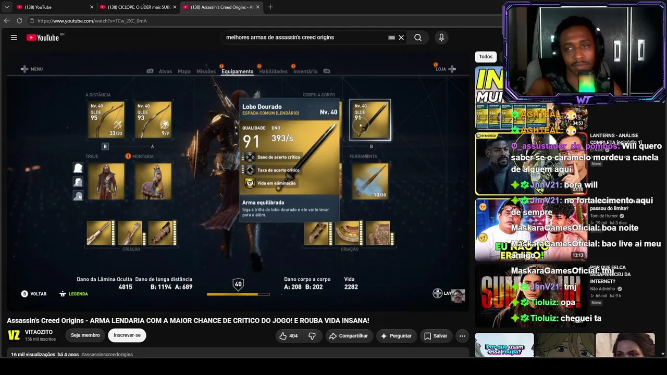Viewport: 667px width, 375px height.
Task: Open the on-screen keyboard in search box
Action: coord(391,37)
